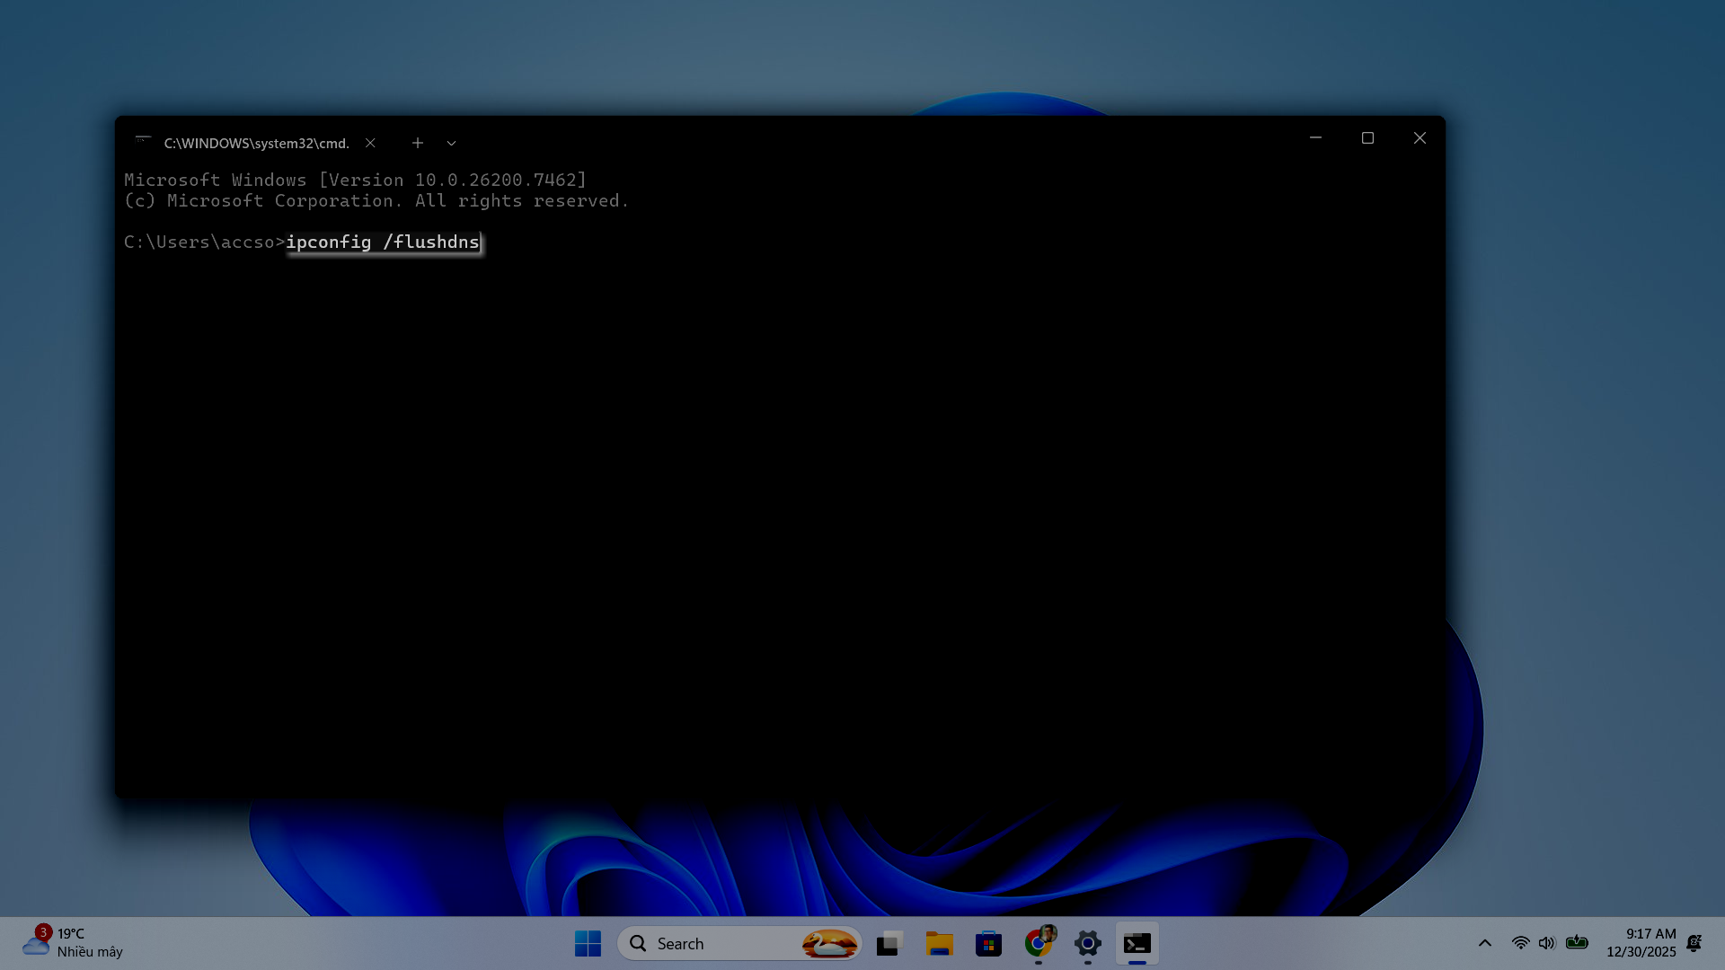This screenshot has height=970, width=1725.
Task: Click the volume speaker icon
Action: click(1546, 943)
